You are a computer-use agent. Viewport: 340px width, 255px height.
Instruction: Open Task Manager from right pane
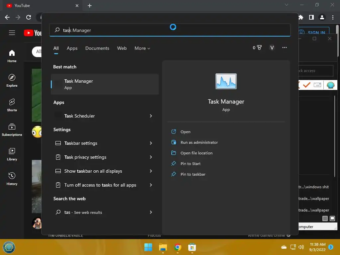[185, 131]
